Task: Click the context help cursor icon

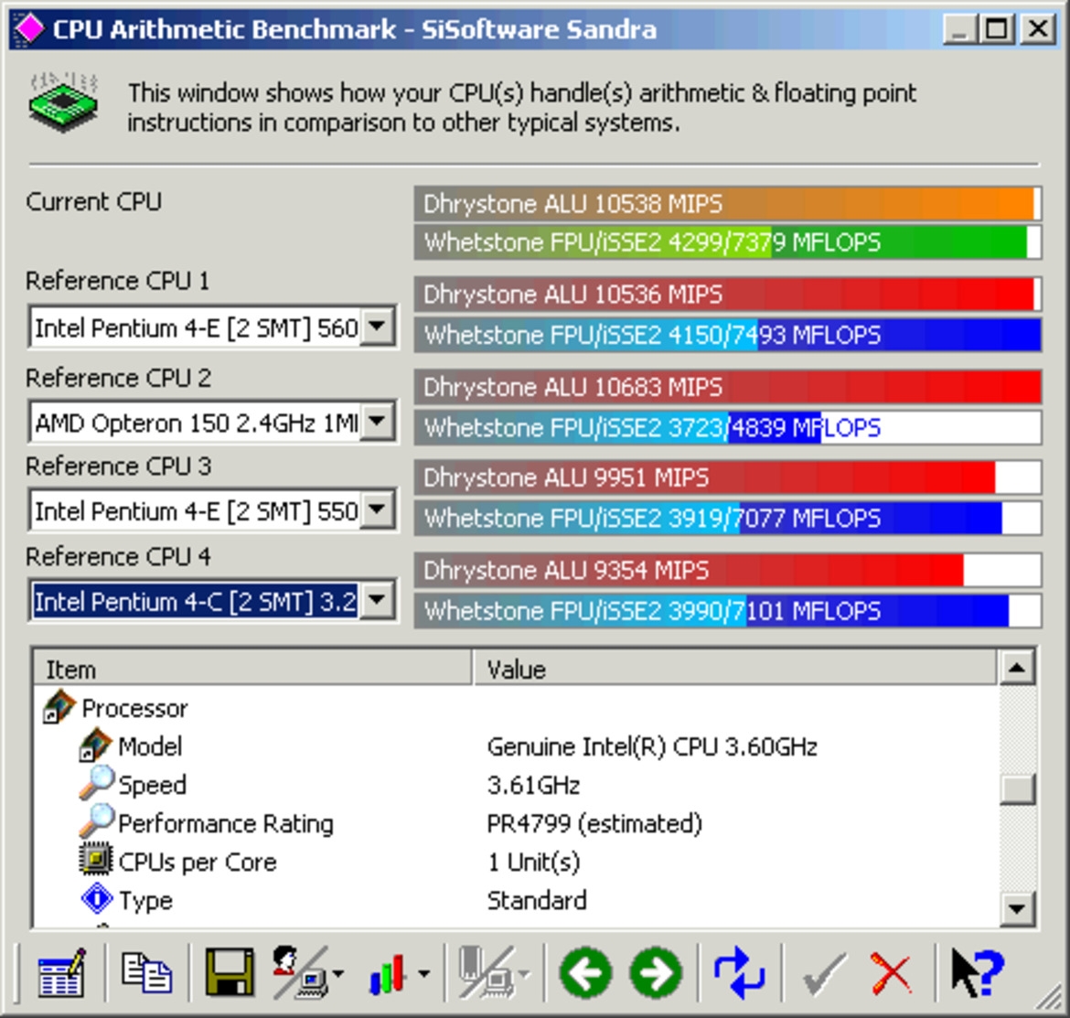Action: point(978,973)
